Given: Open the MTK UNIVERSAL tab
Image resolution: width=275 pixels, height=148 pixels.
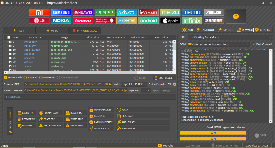Looking at the screenshot, I should (85, 31).
